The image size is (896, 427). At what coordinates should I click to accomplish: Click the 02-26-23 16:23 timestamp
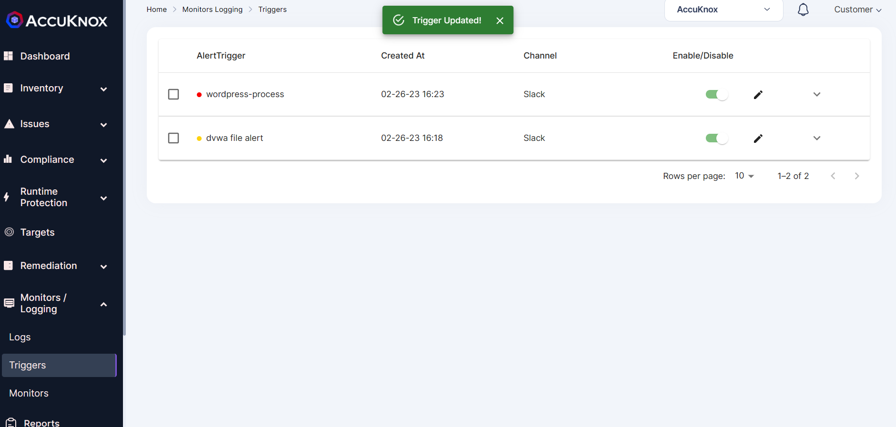(x=413, y=94)
